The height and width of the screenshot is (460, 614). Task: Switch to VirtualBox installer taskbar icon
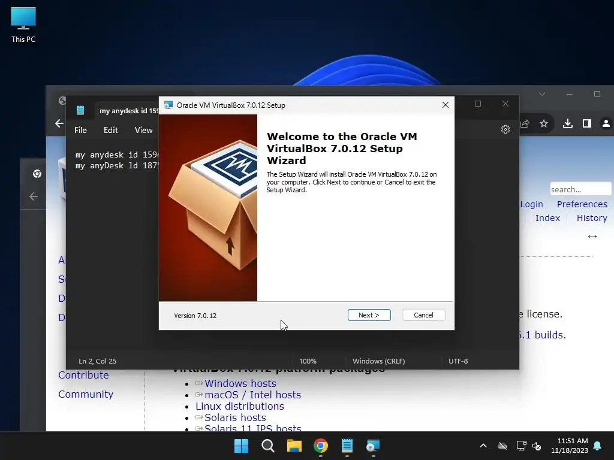point(373,446)
